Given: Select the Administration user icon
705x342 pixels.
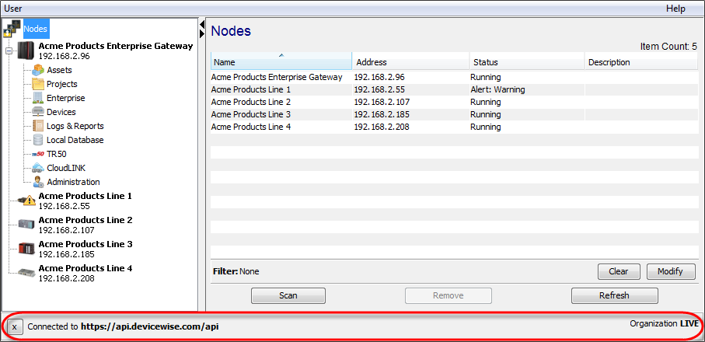Looking at the screenshot, I should click(38, 182).
